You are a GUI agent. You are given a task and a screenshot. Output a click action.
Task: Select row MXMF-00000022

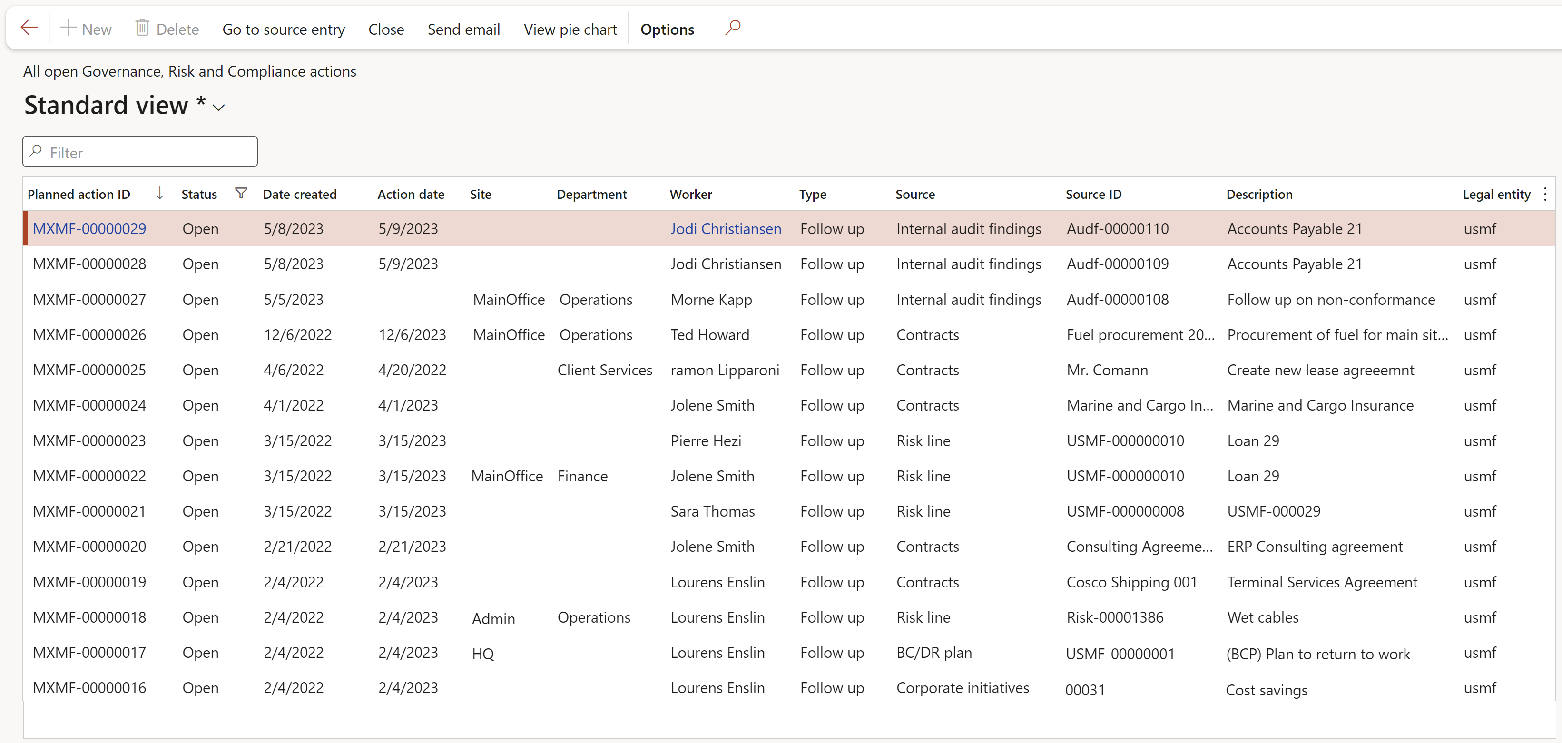point(789,476)
